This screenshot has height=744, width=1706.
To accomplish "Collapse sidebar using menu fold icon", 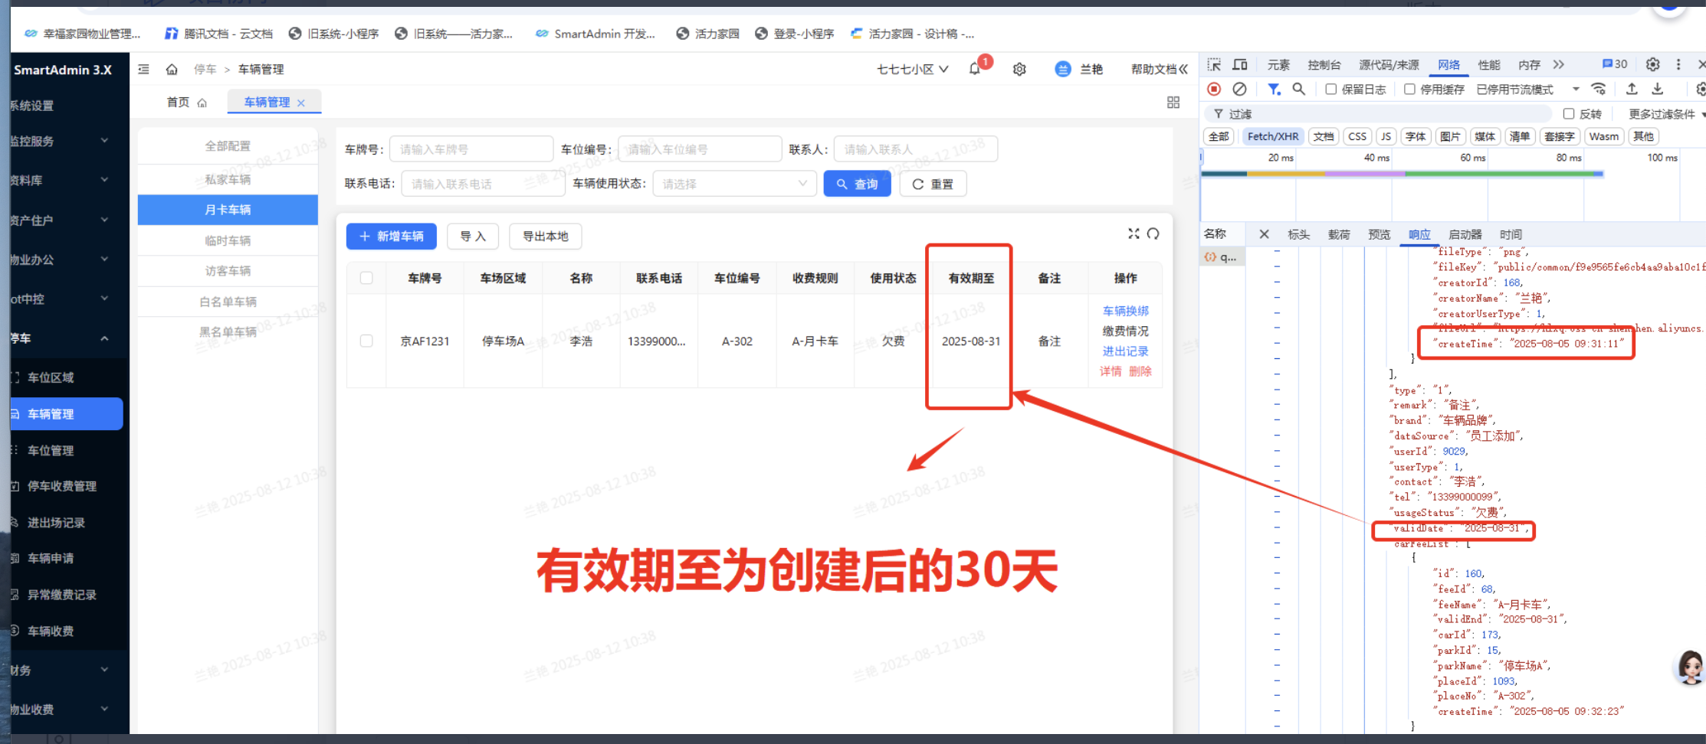I will point(143,70).
